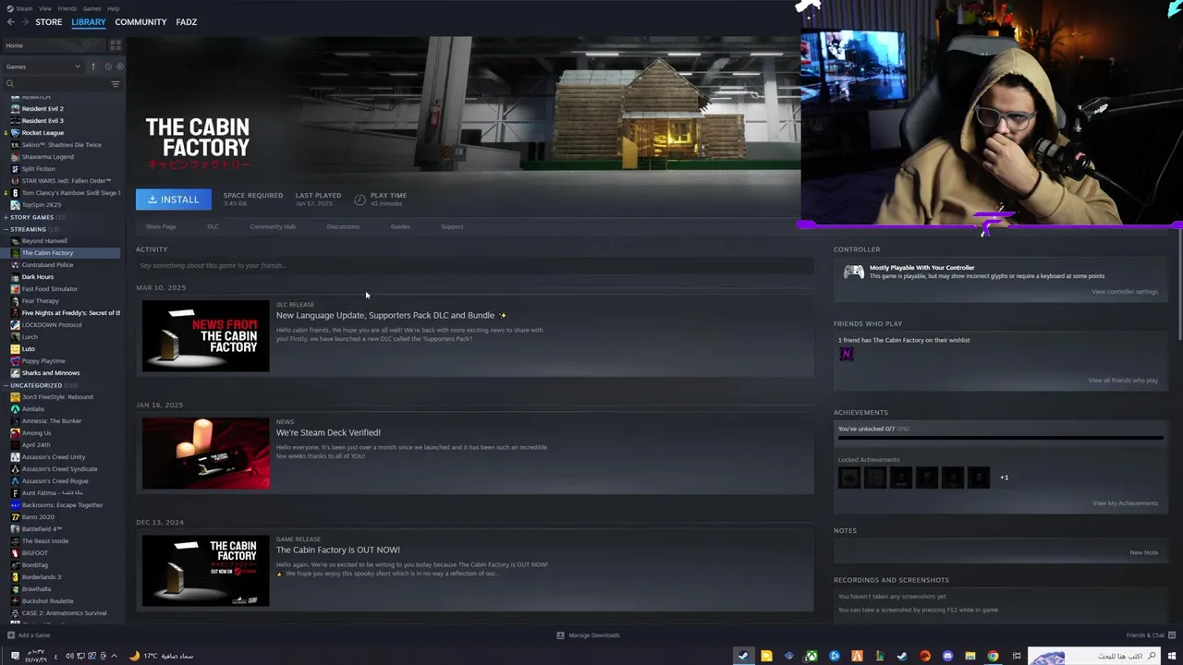Open friend avatar on wishlist
The height and width of the screenshot is (665, 1183).
point(847,355)
